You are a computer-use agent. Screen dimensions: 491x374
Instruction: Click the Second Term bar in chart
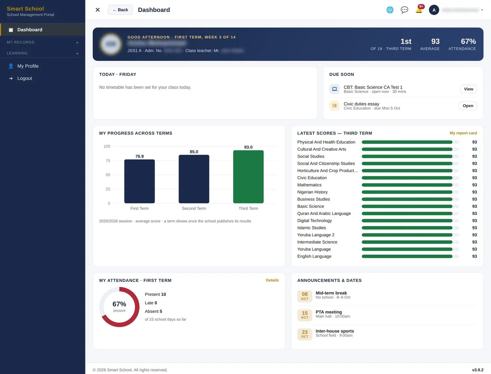point(194,179)
